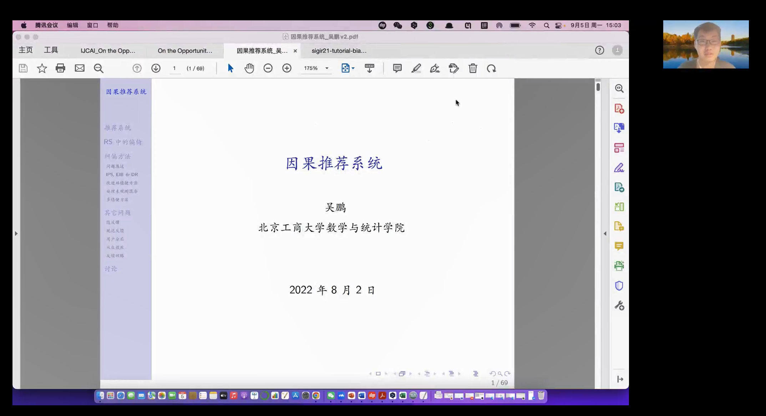
Task: Open the 腾讯会议 menu in menu bar
Action: point(46,25)
